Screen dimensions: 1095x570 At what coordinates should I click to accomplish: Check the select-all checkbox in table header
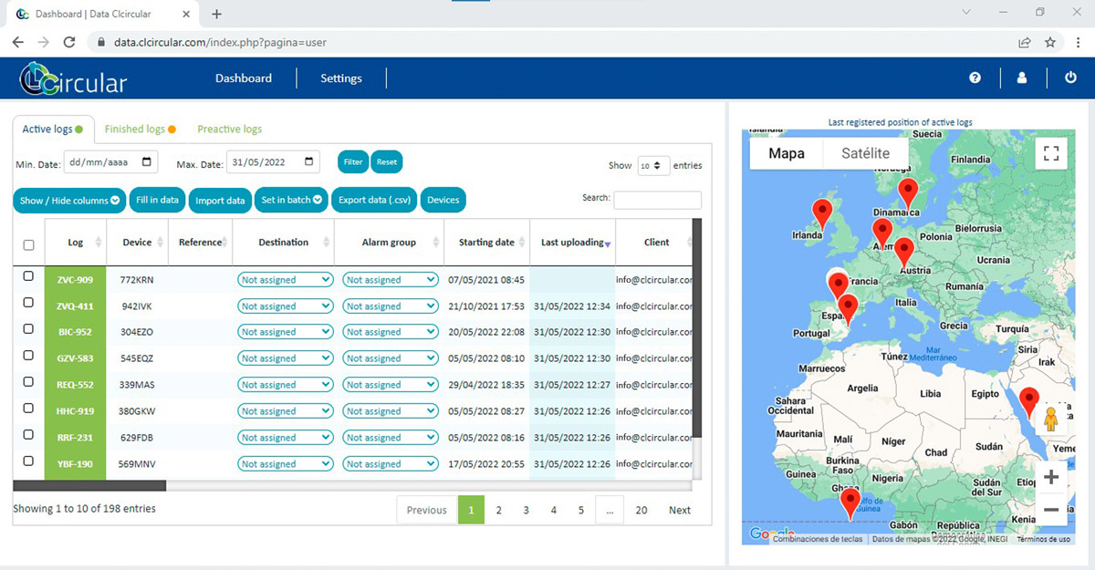click(28, 244)
